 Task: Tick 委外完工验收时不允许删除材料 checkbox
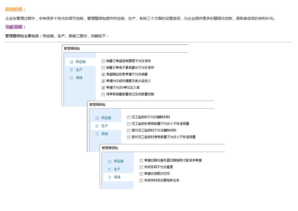pyautogui.click(x=129, y=130)
